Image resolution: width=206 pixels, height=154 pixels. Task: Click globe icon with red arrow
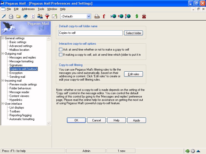121,16
